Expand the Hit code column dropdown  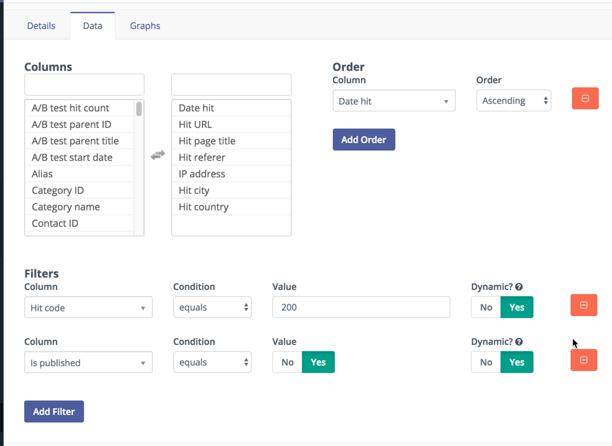(x=88, y=307)
